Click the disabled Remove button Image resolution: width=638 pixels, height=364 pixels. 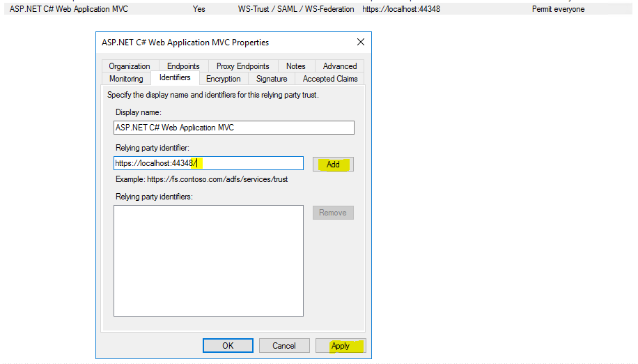click(333, 213)
